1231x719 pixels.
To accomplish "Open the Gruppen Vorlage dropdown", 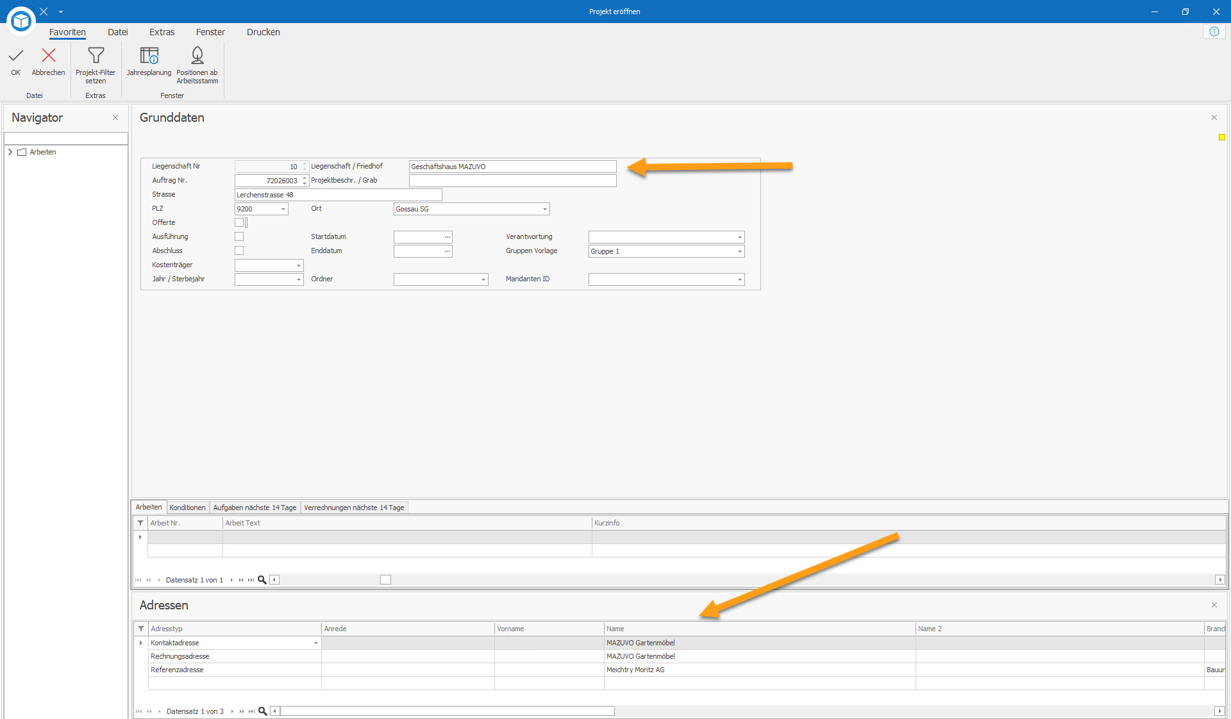I will [739, 251].
